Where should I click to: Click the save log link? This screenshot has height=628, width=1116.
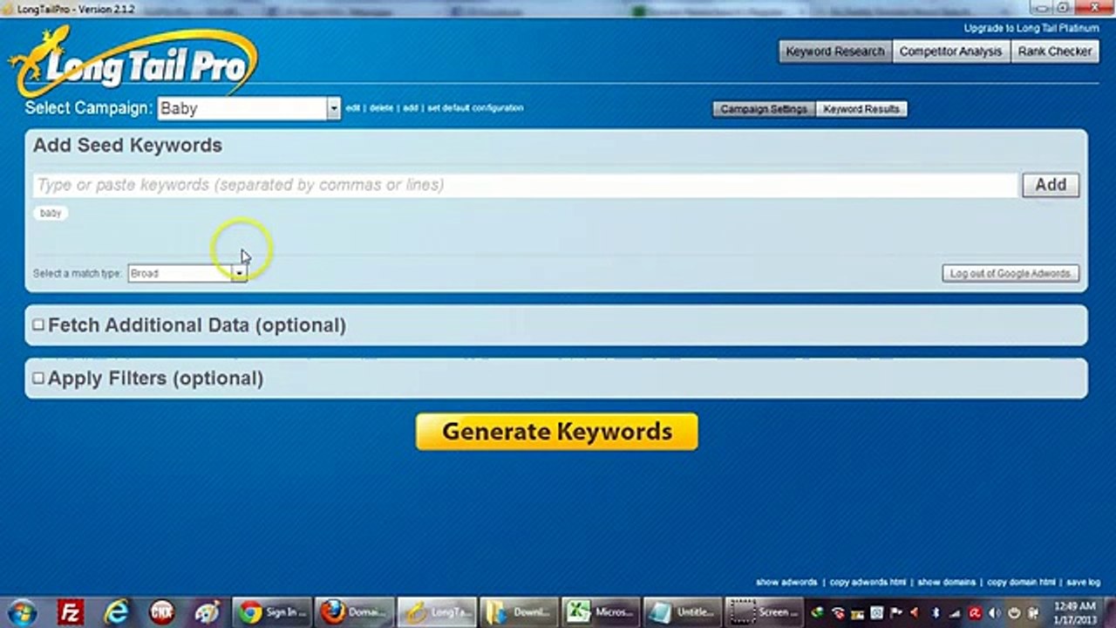pos(1084,582)
